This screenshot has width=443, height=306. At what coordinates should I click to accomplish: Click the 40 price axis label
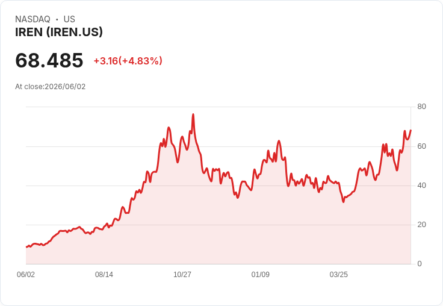(x=421, y=186)
